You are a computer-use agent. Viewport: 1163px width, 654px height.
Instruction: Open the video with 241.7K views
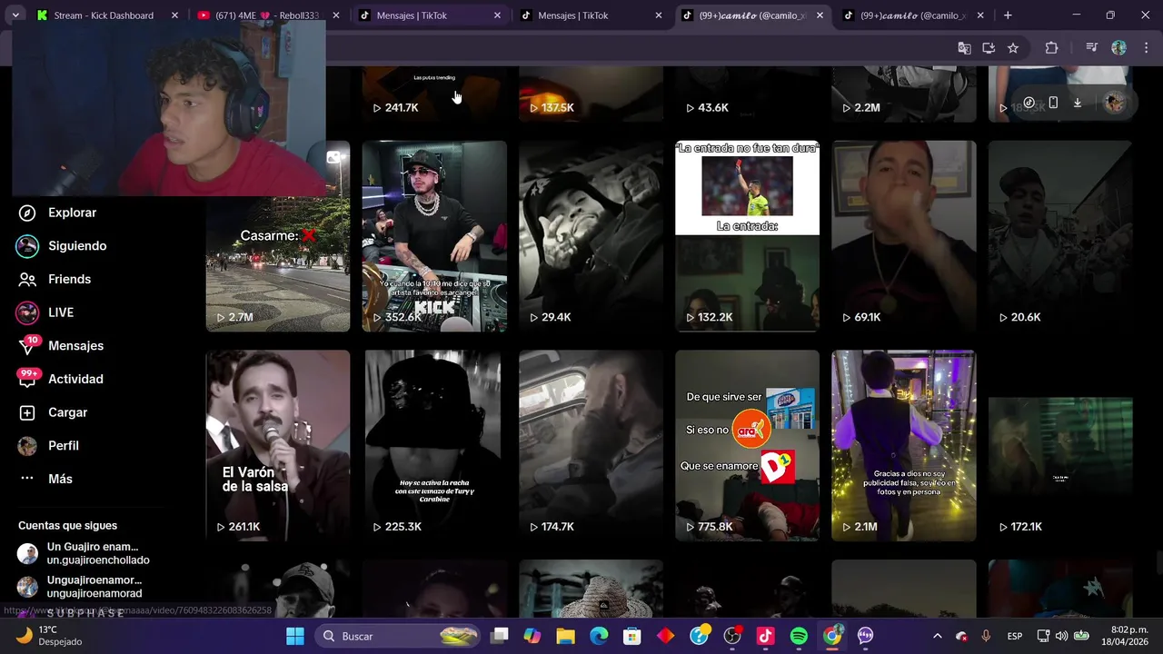[434, 94]
